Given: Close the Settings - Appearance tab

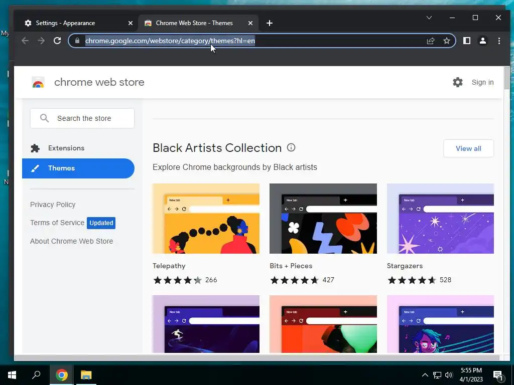Looking at the screenshot, I should (x=131, y=23).
